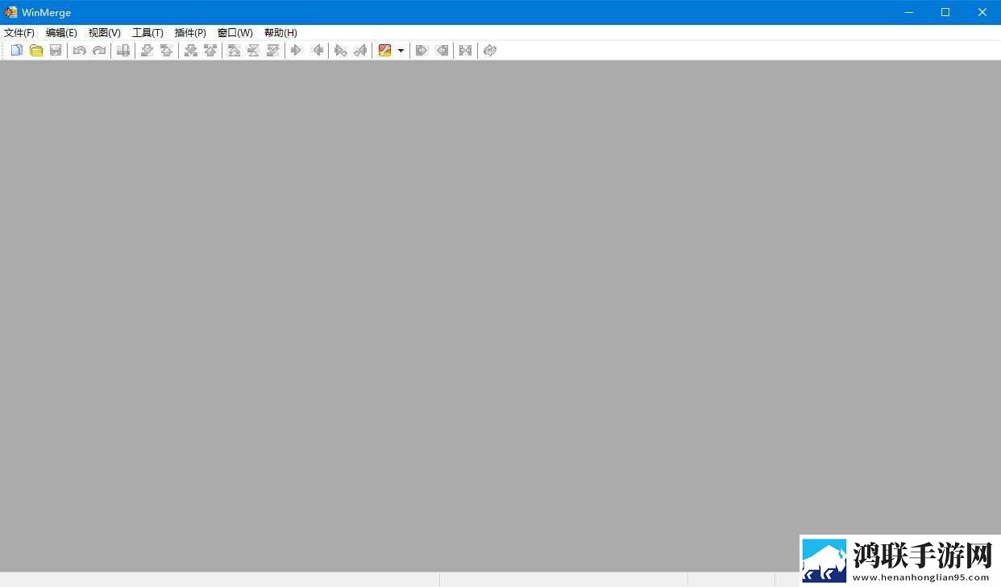Click the Auto Merge toolbar icon
This screenshot has width=1001, height=587.
point(465,51)
